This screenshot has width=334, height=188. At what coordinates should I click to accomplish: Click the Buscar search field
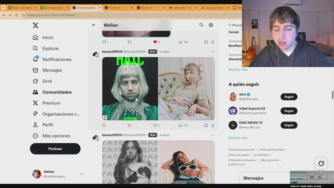(234, 25)
